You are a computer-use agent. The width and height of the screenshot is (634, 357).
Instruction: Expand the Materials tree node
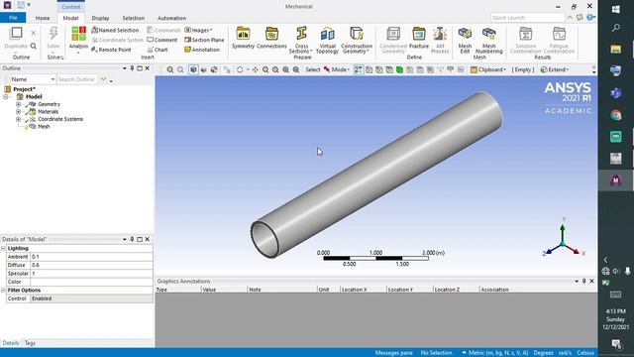tap(18, 112)
